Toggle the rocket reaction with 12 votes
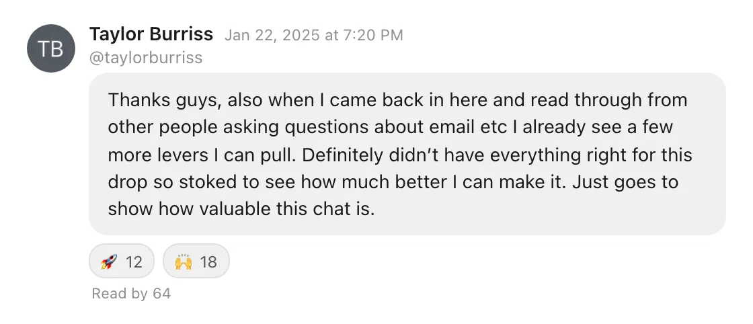This screenshot has height=324, width=753. (x=122, y=261)
